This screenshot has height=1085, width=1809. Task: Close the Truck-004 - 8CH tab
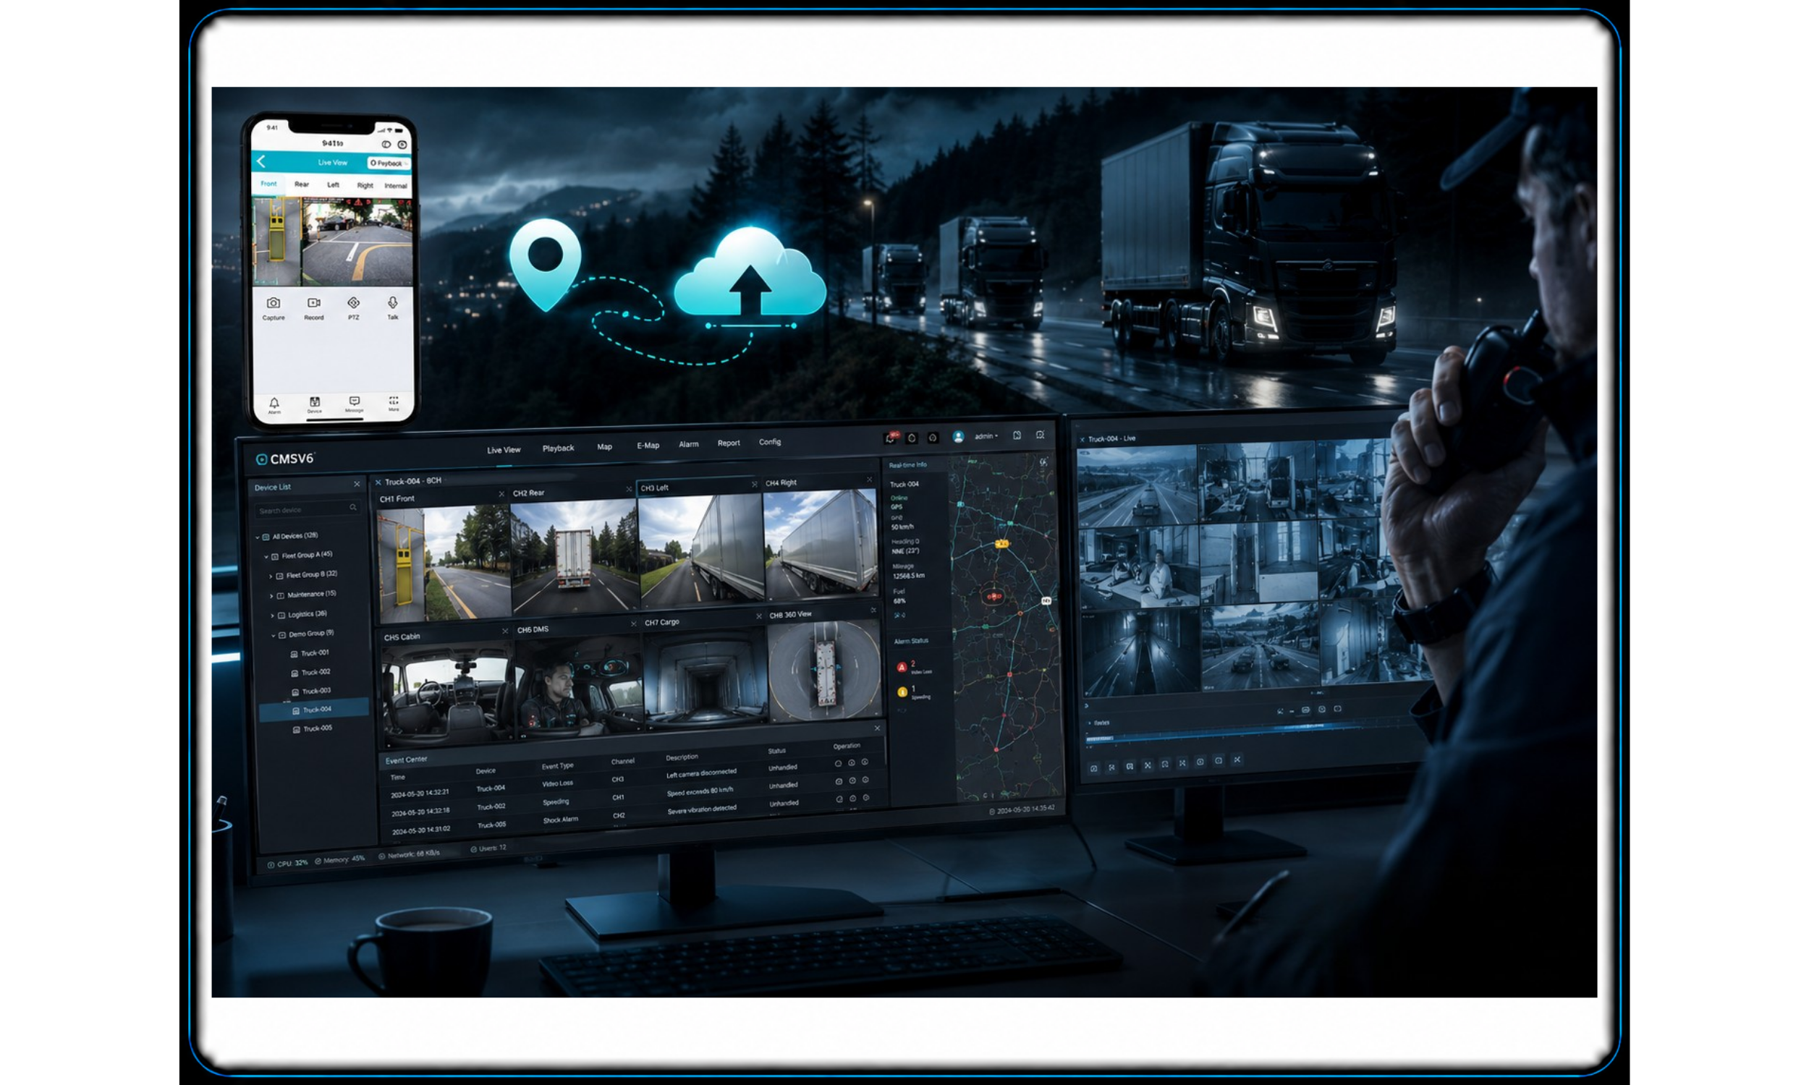(x=378, y=482)
